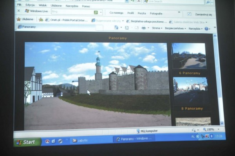Expand the Bezpieczeństwo dropdown menu
Screen dimensions: 235x156
tap(175, 28)
